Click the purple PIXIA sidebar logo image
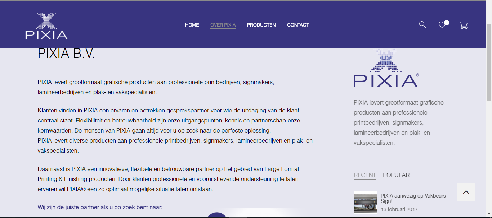This screenshot has width=492, height=218. coord(386,68)
